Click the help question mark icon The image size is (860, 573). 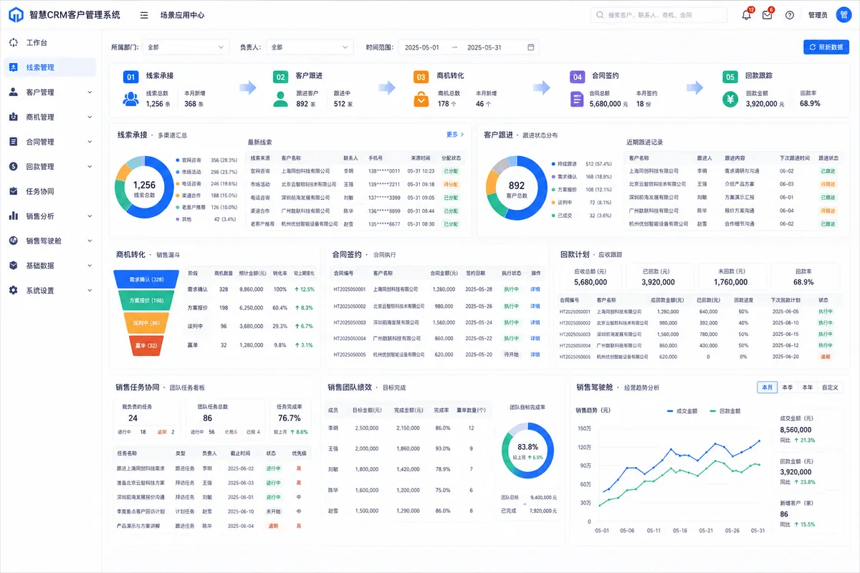pyautogui.click(x=790, y=15)
